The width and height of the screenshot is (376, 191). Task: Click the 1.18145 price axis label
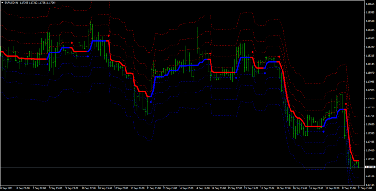tap(370, 64)
